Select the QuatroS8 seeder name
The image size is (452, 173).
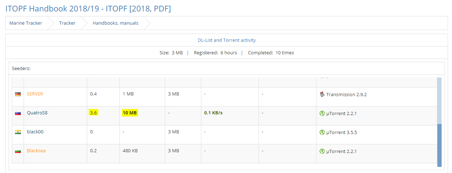37,113
